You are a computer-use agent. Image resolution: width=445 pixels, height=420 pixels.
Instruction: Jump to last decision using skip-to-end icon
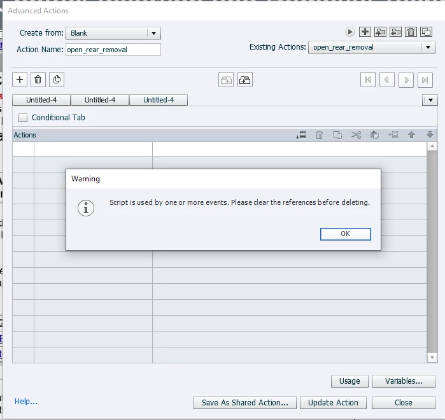[425, 80]
